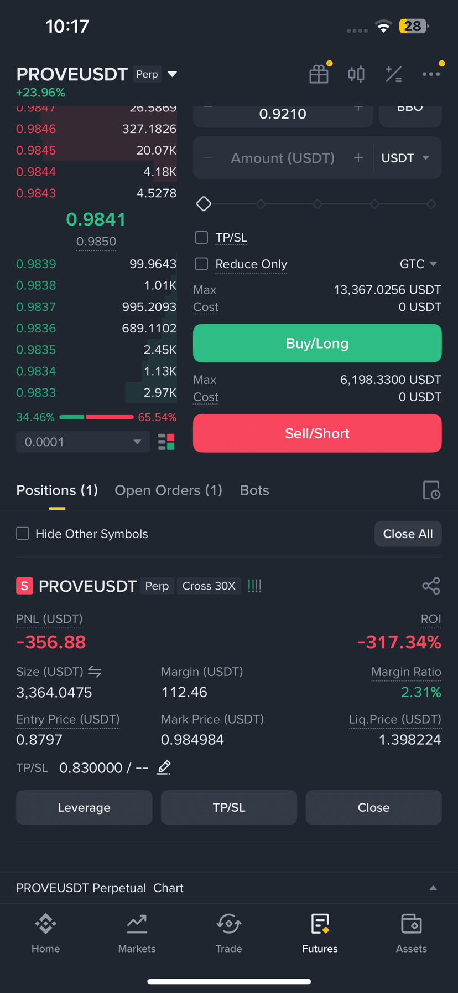Enable the TP/SL checkbox
The width and height of the screenshot is (458, 993).
(201, 238)
